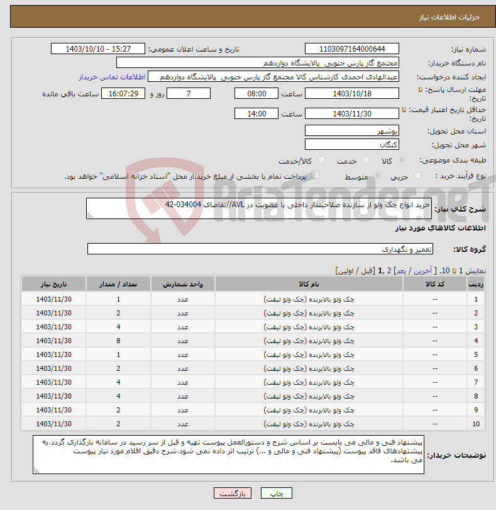Select the متوسط purchase type radio
Viewport: 496px width, 510px height.
click(x=377, y=175)
